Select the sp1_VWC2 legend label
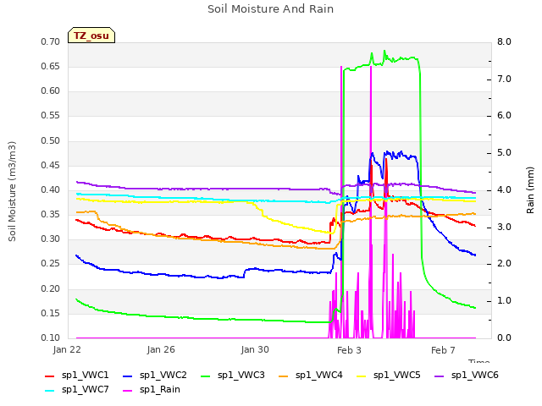This screenshot has width=542, height=406. [163, 376]
